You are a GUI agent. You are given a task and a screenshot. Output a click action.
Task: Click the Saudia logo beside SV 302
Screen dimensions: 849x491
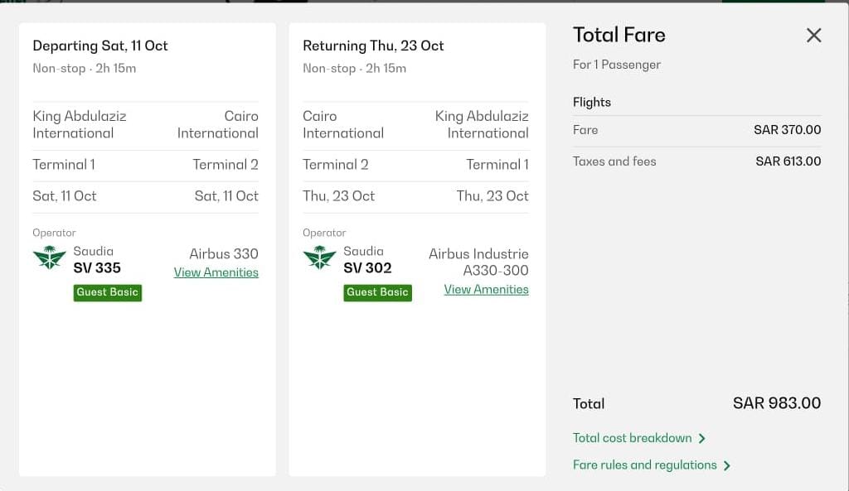click(319, 258)
